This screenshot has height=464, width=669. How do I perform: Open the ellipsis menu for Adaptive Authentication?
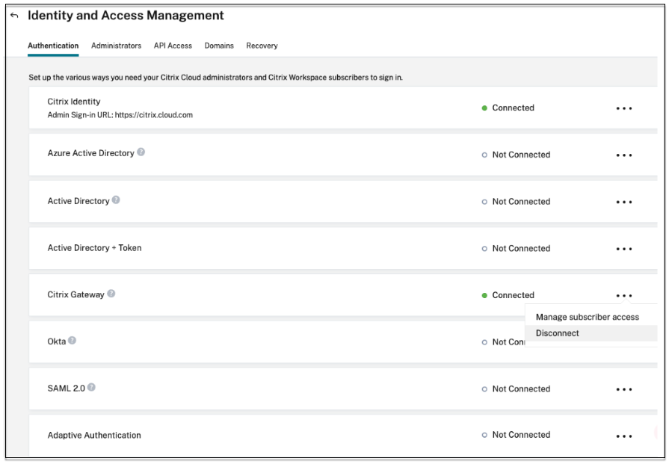(624, 436)
